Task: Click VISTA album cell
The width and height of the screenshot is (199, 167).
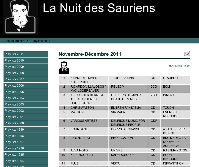Action: coord(128,163)
